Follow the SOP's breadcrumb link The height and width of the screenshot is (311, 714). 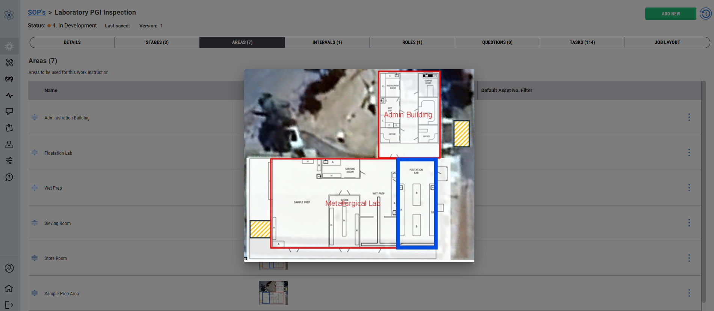coord(36,12)
